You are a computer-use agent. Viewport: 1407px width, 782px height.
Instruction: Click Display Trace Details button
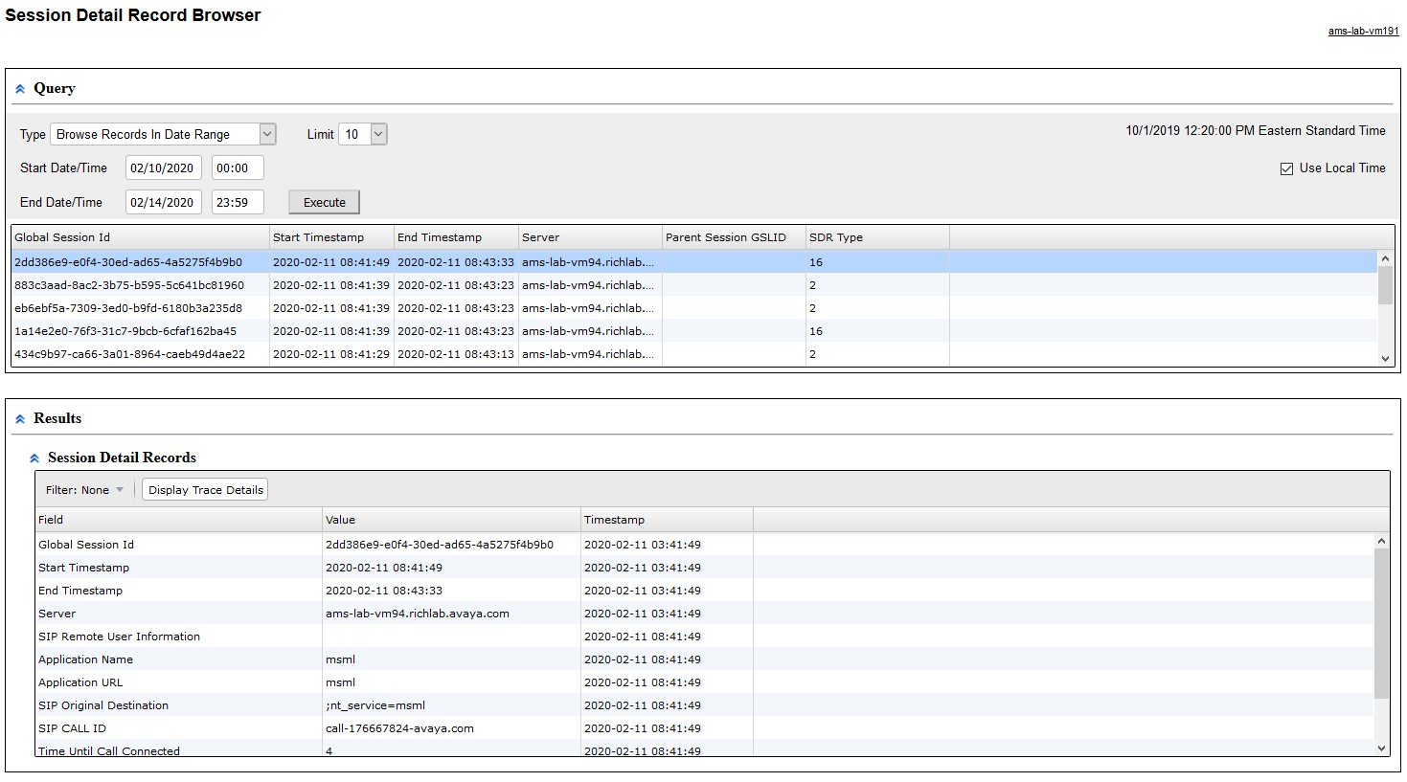(x=205, y=490)
